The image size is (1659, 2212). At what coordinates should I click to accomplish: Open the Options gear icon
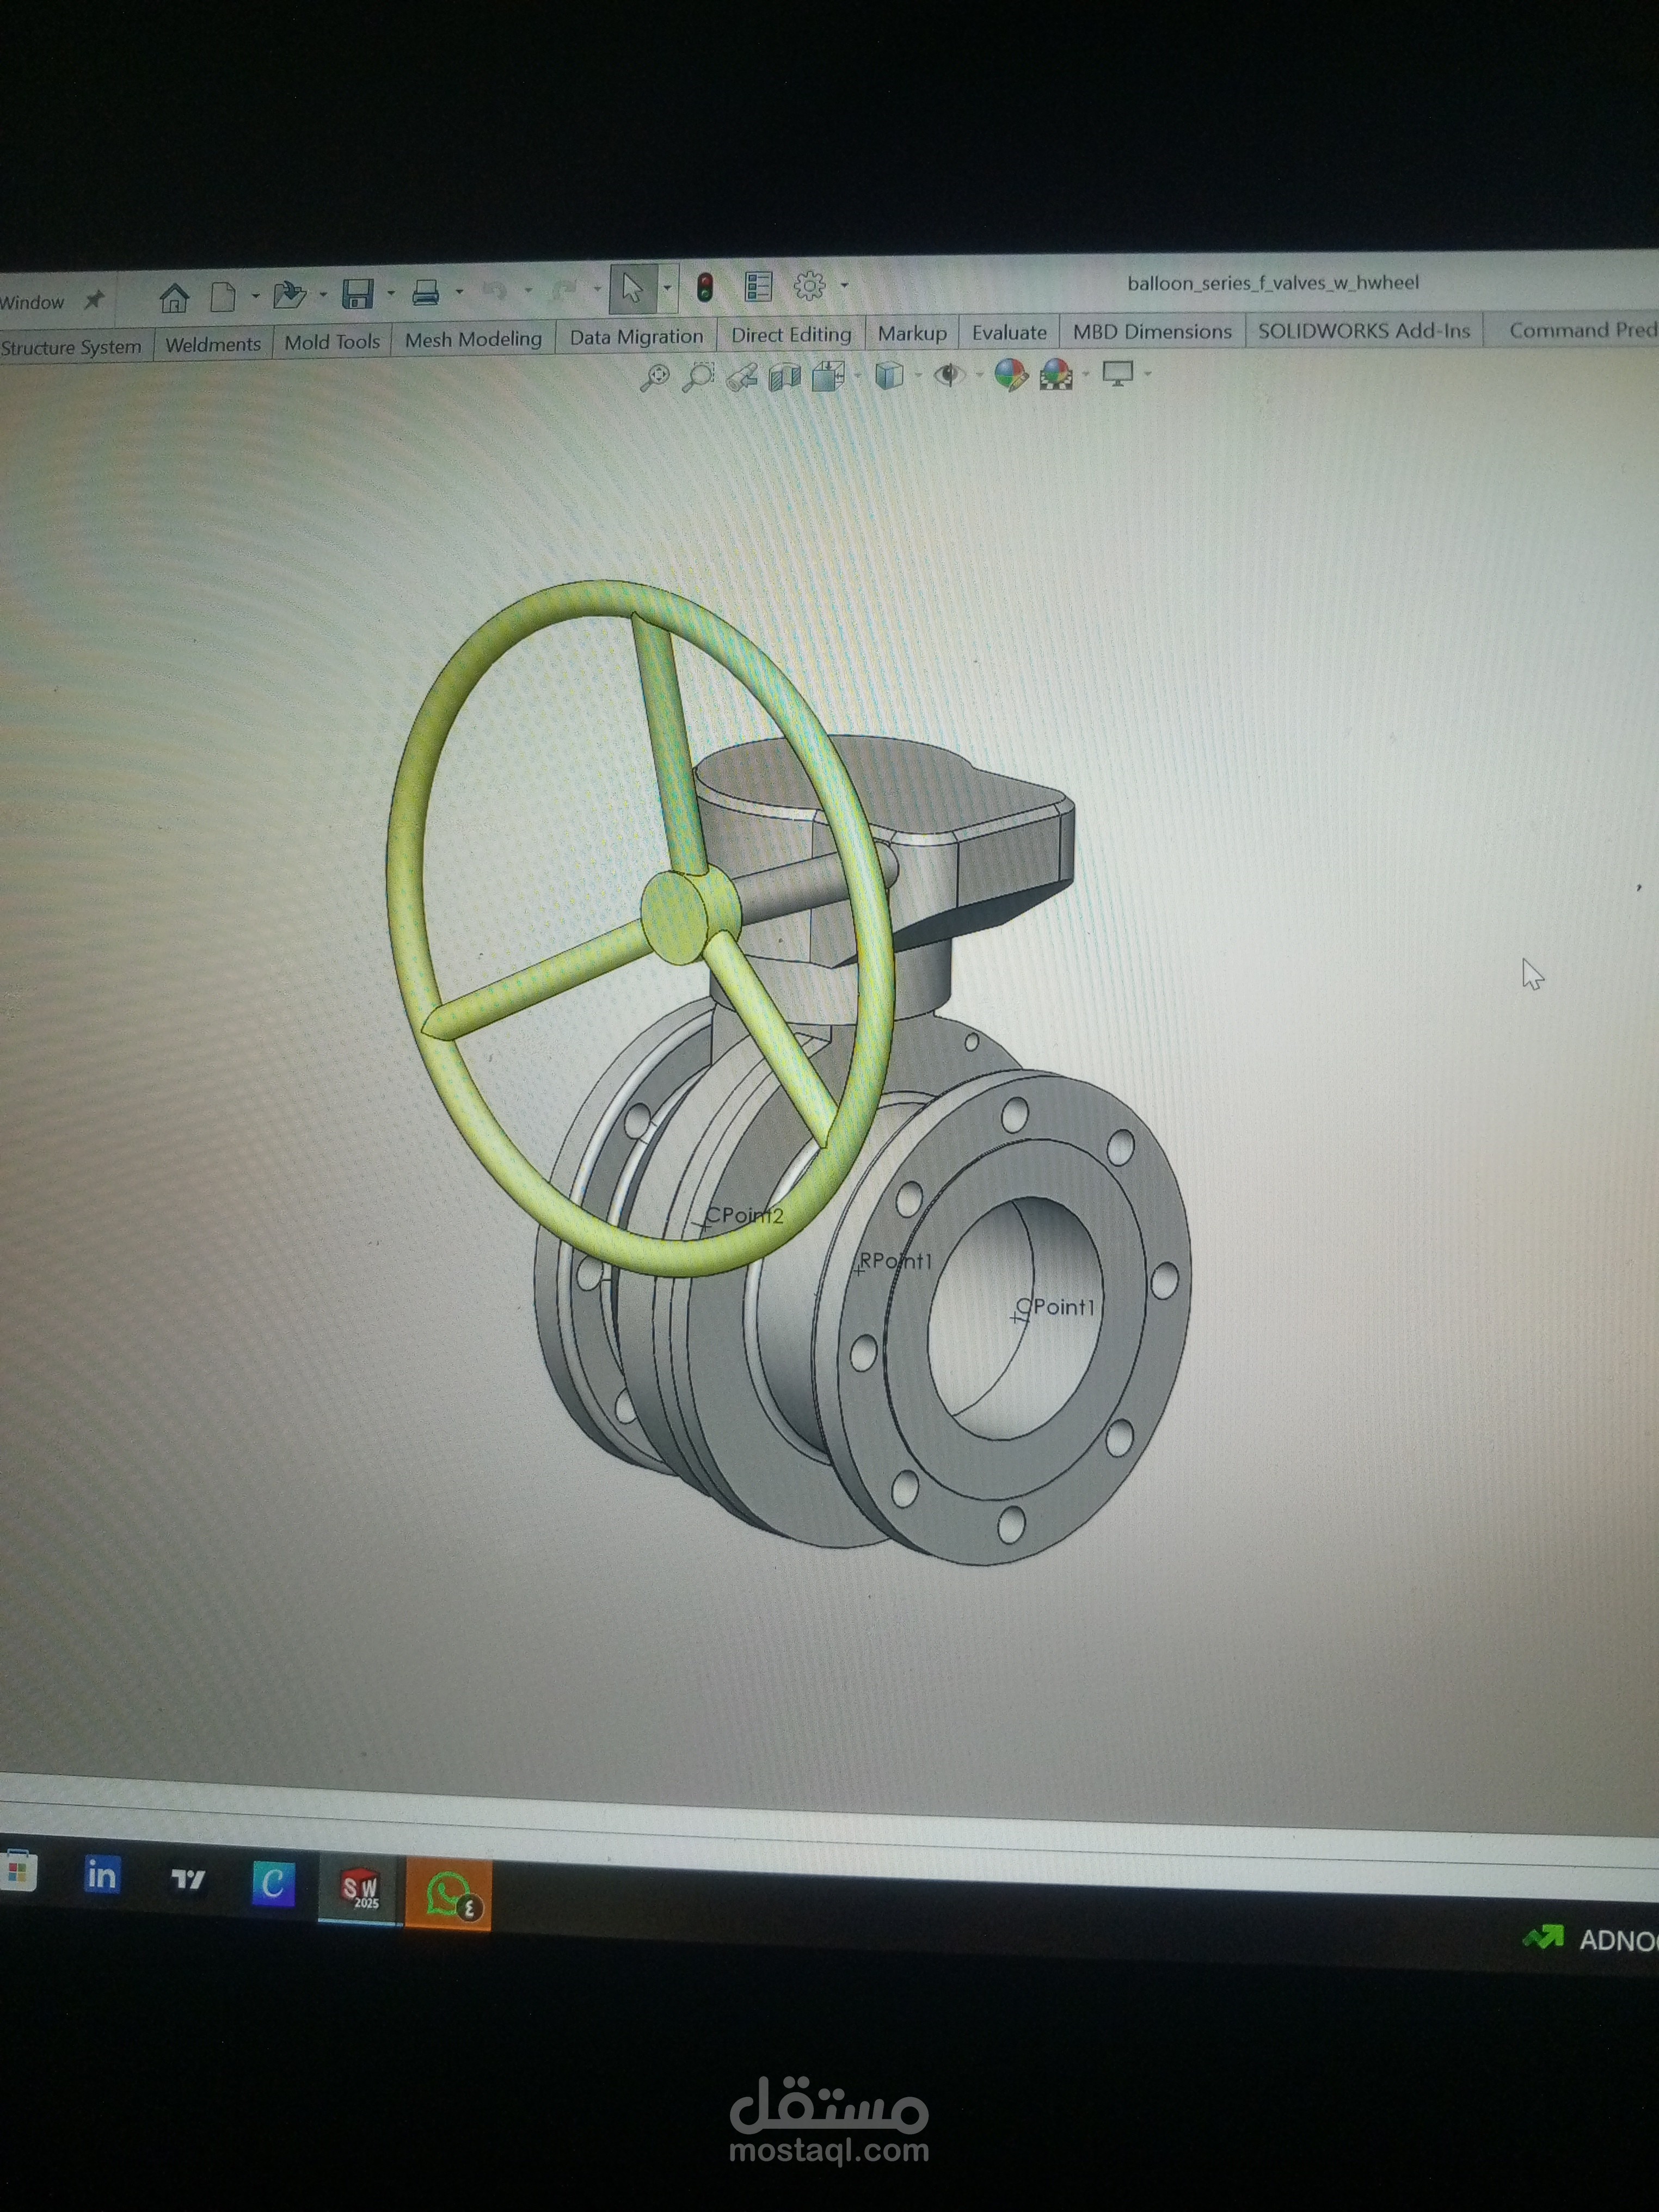(x=809, y=286)
